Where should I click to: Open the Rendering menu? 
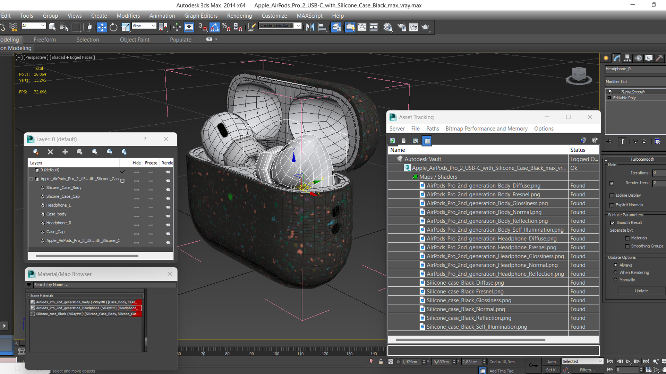coord(239,16)
